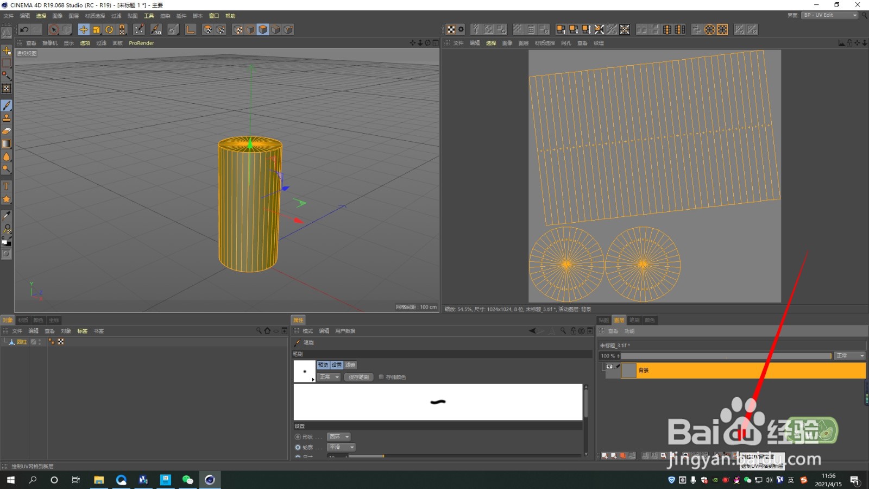
Task: Click the opacity 100 % stepper arrows
Action: 619,356
